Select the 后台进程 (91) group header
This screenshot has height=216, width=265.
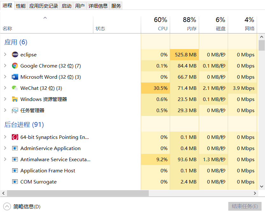tap(24, 125)
